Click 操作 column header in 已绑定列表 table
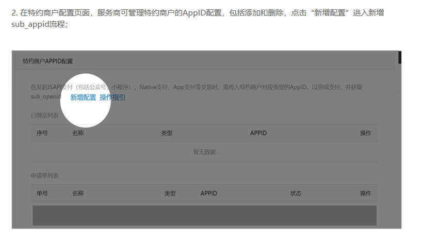 365,133
